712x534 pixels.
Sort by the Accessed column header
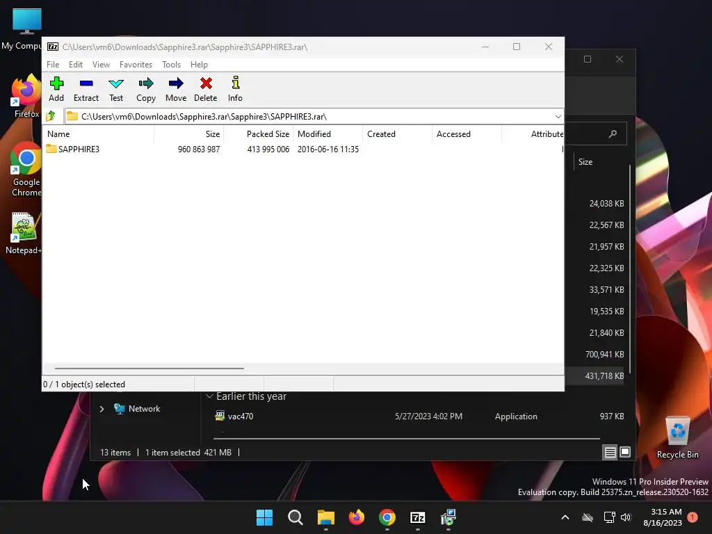pyautogui.click(x=467, y=134)
